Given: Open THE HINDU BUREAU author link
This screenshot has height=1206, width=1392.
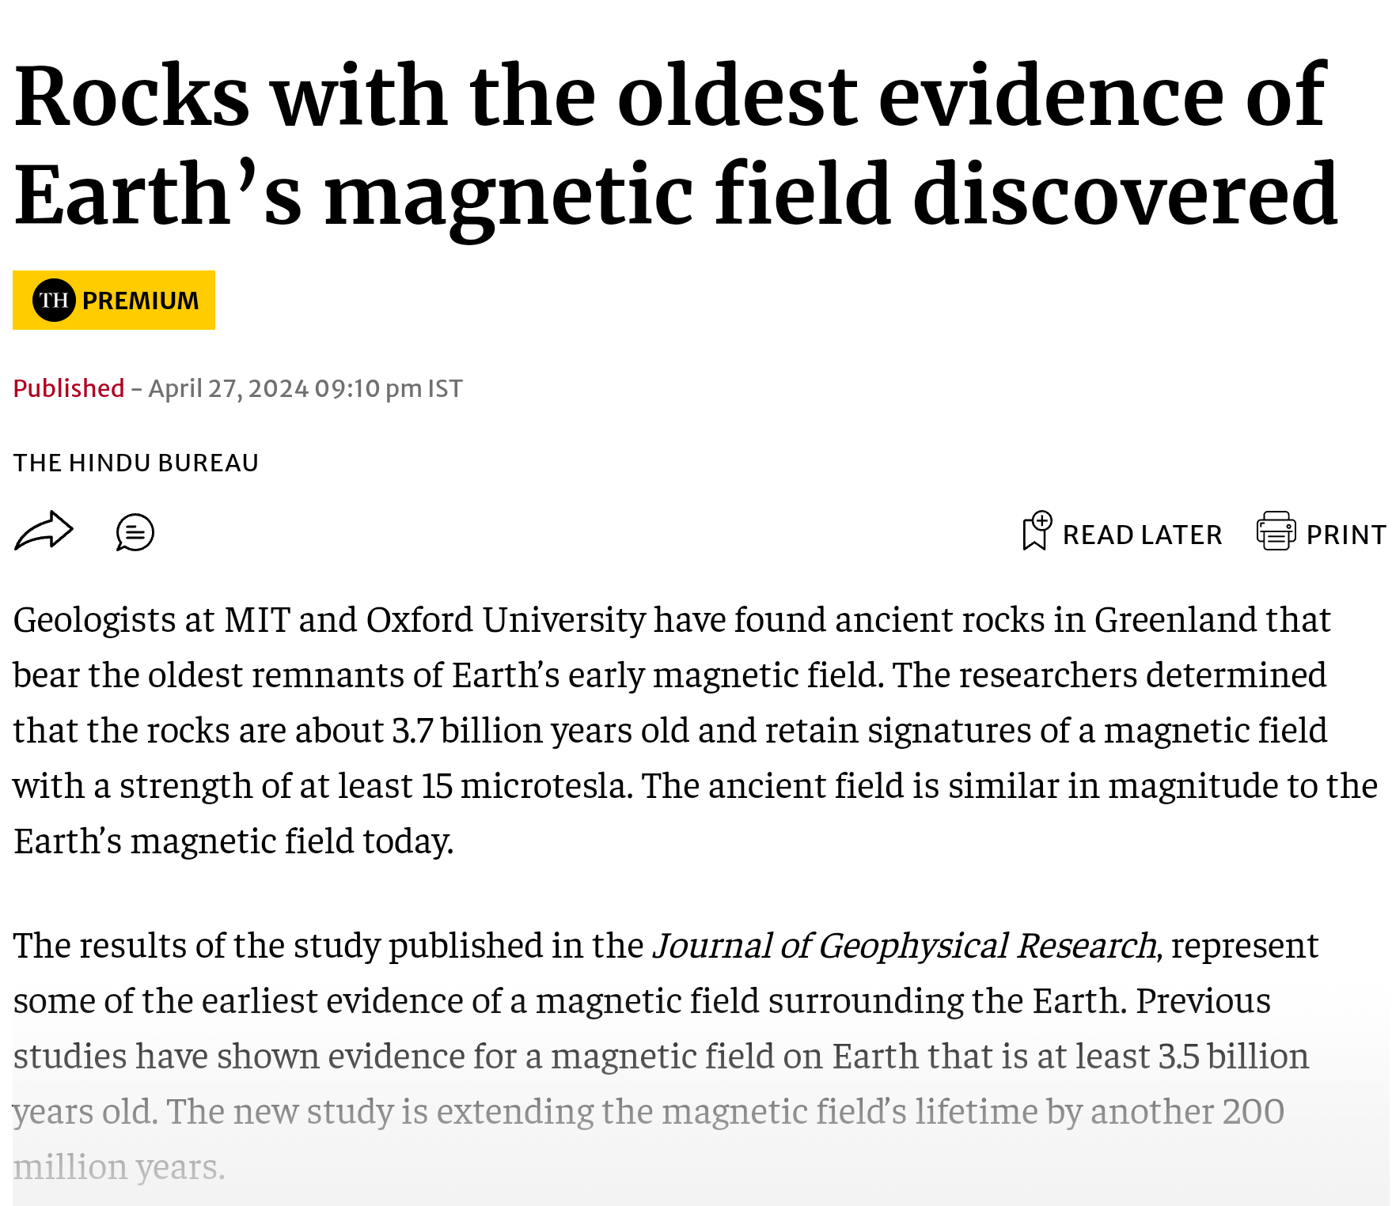Looking at the screenshot, I should pyautogui.click(x=136, y=463).
